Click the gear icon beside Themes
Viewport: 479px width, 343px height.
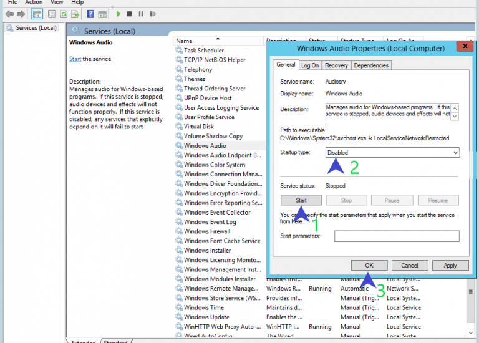click(x=179, y=79)
